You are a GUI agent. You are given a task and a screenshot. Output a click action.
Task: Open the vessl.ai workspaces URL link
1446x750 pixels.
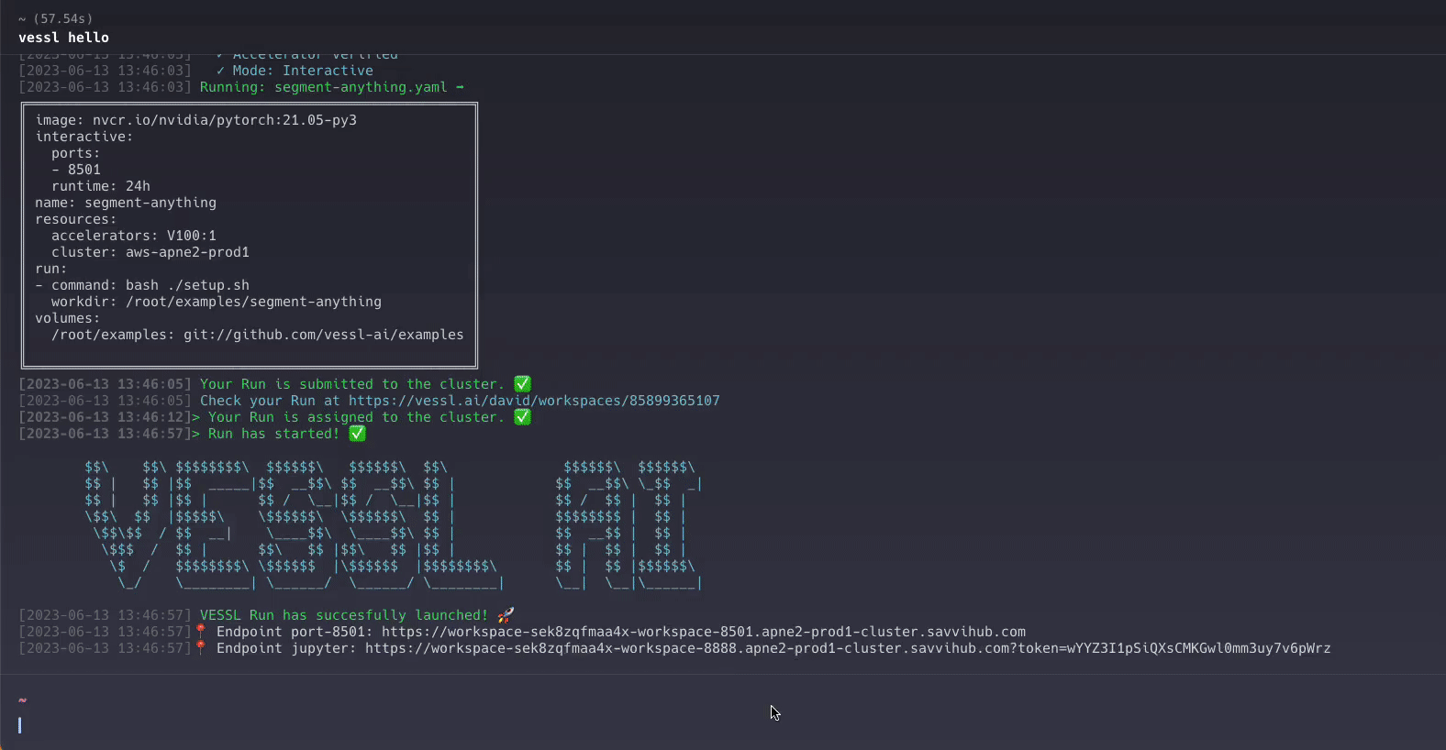534,401
